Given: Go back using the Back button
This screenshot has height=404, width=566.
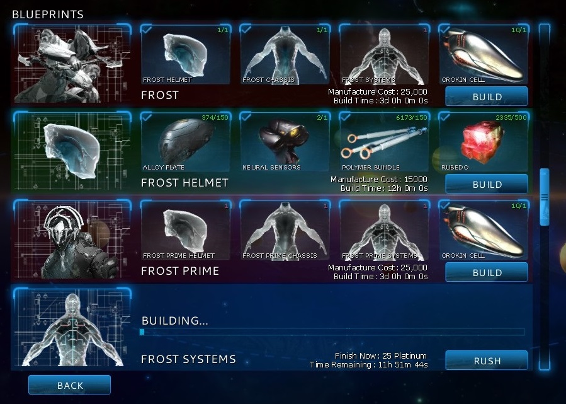Looking at the screenshot, I should (x=70, y=385).
